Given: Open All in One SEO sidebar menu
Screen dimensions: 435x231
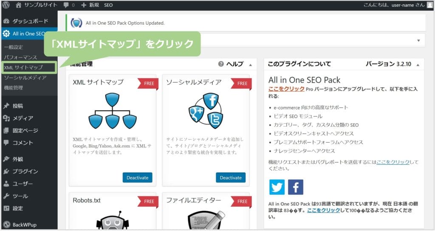Looking at the screenshot, I should click(x=29, y=34).
